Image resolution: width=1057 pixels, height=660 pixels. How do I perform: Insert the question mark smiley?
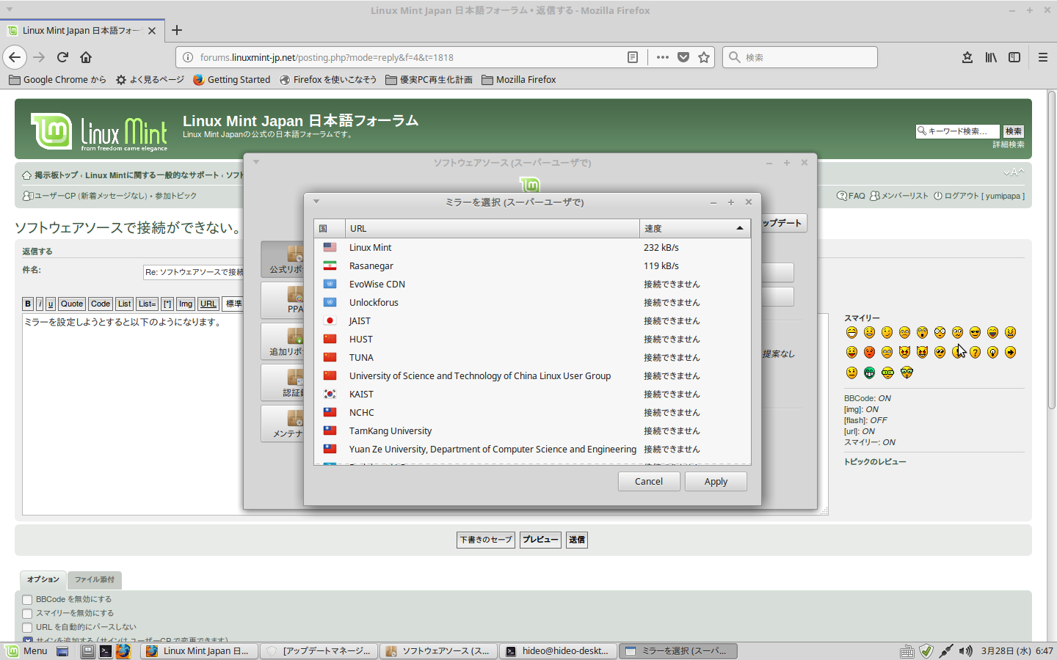[975, 353]
